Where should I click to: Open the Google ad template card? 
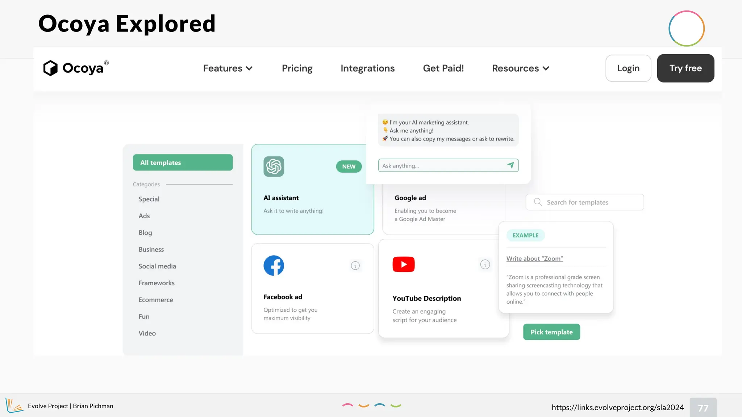[x=443, y=209]
